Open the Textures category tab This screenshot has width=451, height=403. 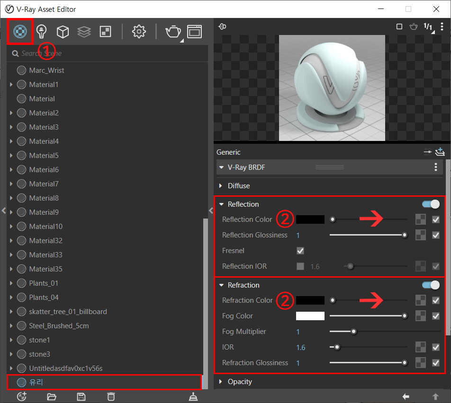pos(105,31)
